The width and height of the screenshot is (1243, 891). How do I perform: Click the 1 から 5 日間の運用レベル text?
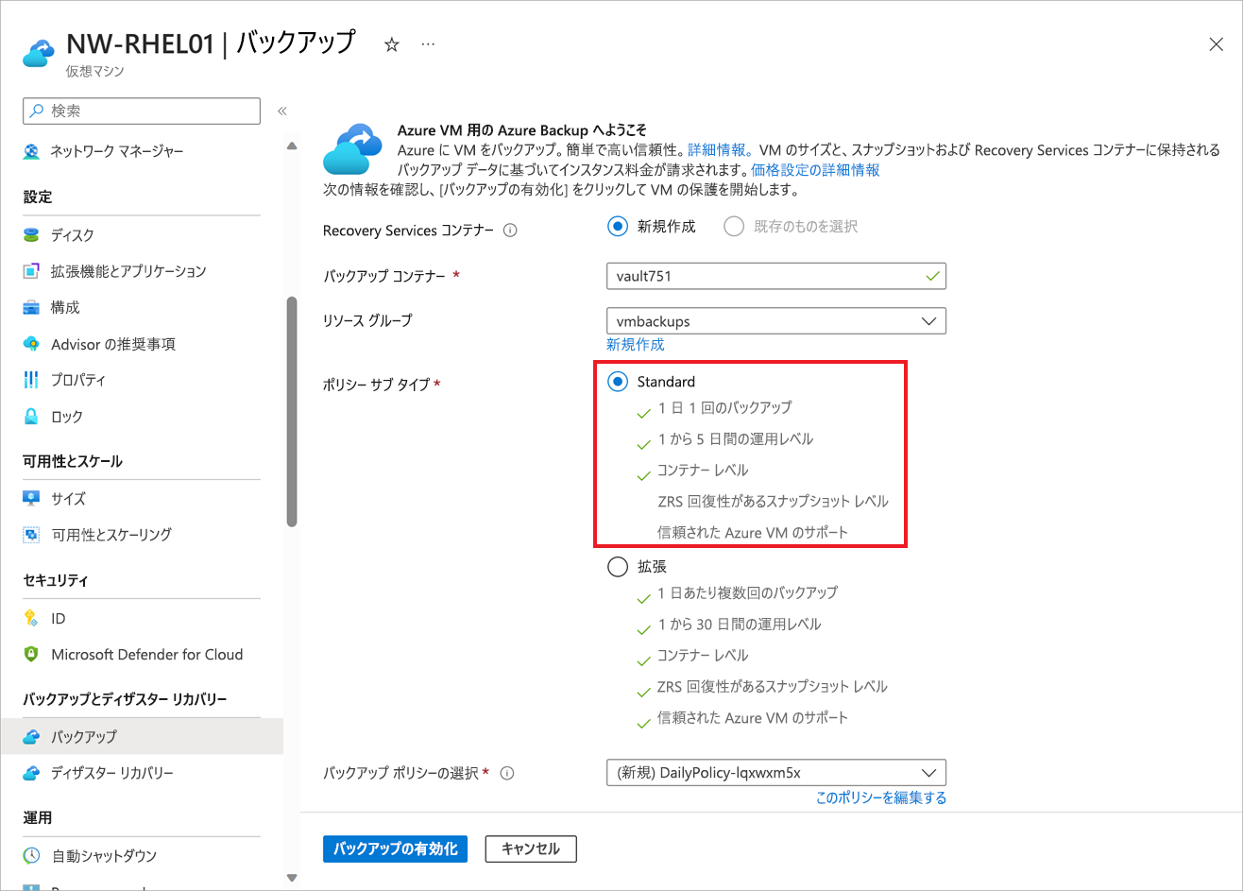[735, 439]
